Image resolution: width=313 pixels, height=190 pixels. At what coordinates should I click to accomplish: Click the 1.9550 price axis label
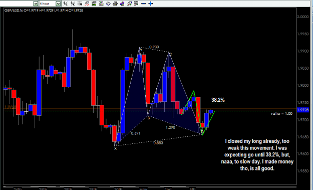(x=303, y=171)
